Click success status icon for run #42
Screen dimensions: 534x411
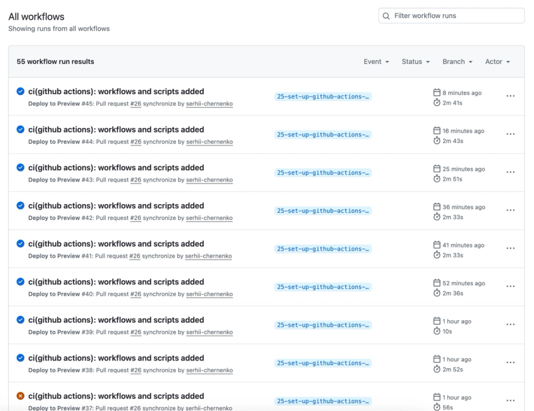(20, 205)
